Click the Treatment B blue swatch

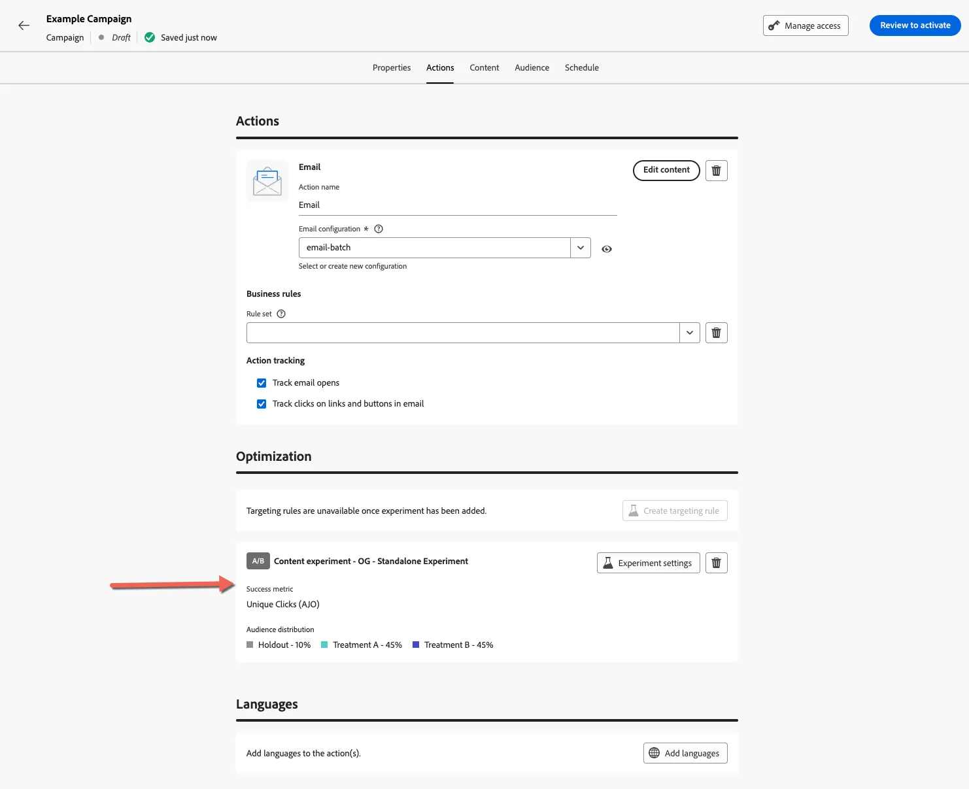pyautogui.click(x=416, y=645)
